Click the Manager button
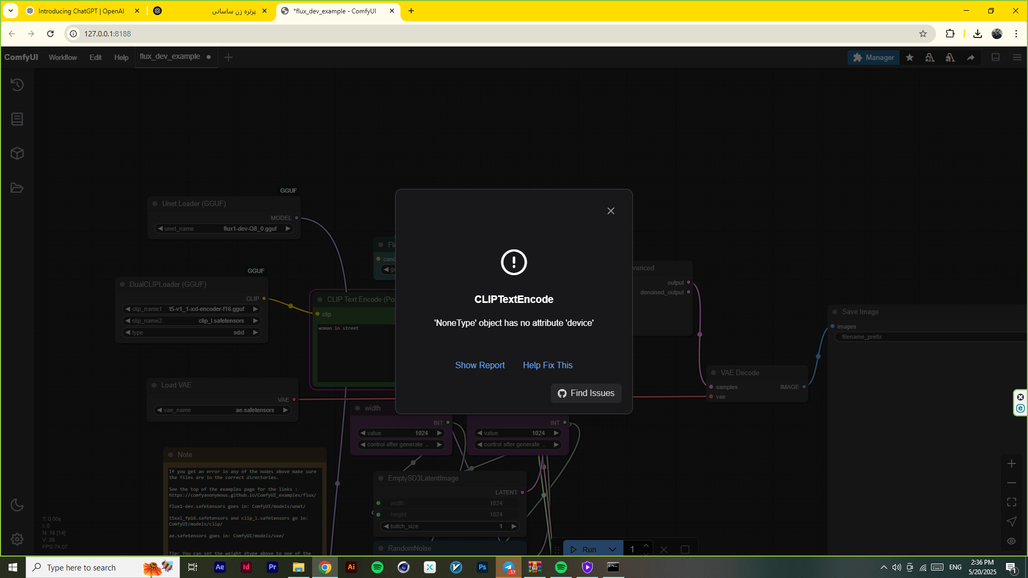 pyautogui.click(x=873, y=57)
